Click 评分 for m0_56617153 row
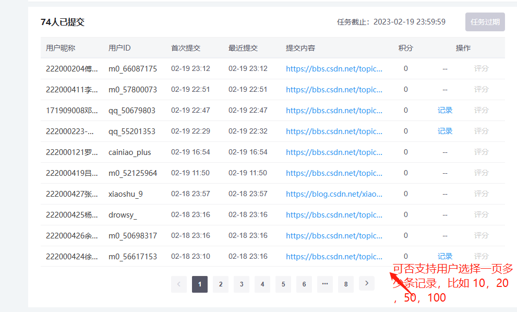The width and height of the screenshot is (517, 312). [x=481, y=256]
